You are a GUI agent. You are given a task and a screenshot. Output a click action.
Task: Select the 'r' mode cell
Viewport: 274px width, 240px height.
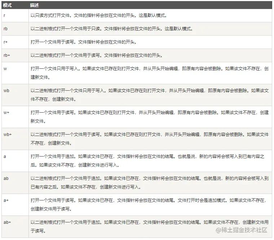coord(15,15)
